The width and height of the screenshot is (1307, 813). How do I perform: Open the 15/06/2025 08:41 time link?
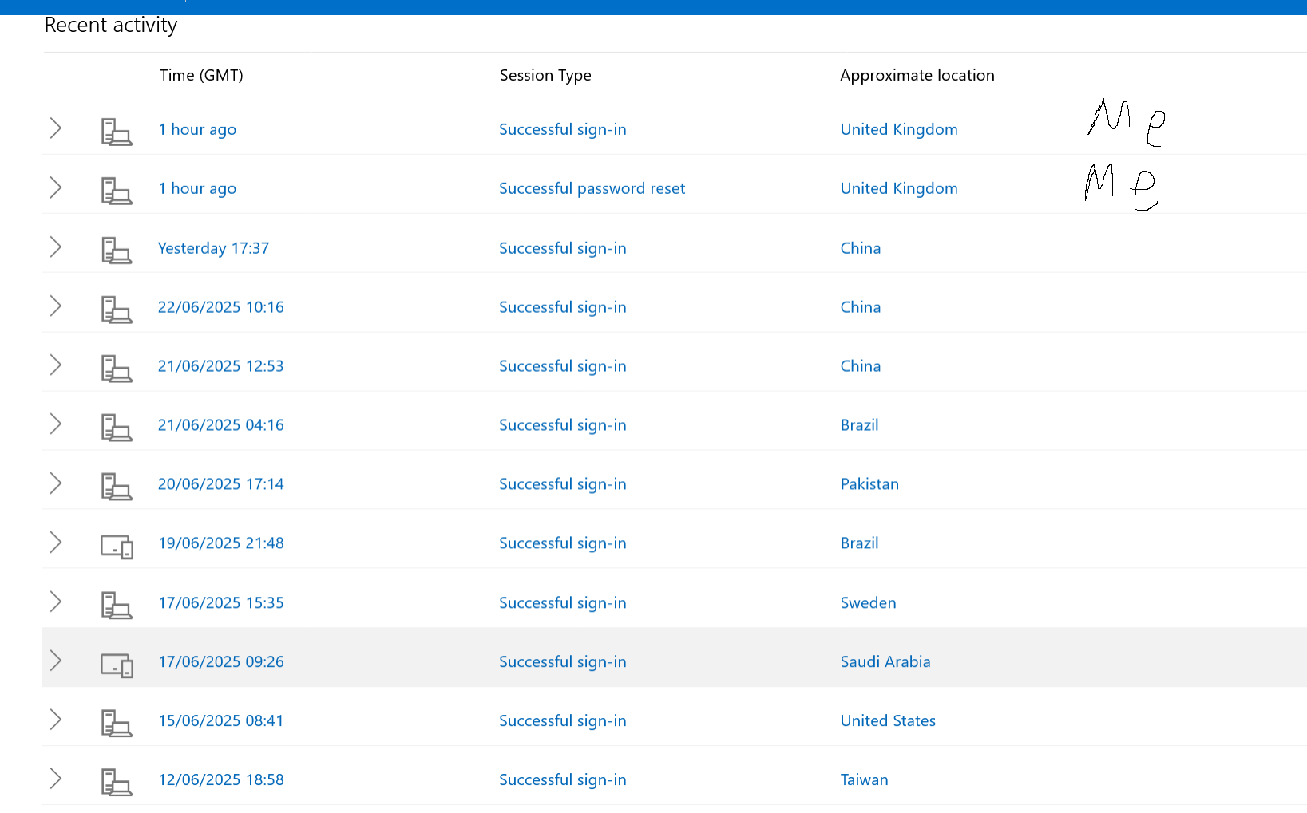point(221,721)
